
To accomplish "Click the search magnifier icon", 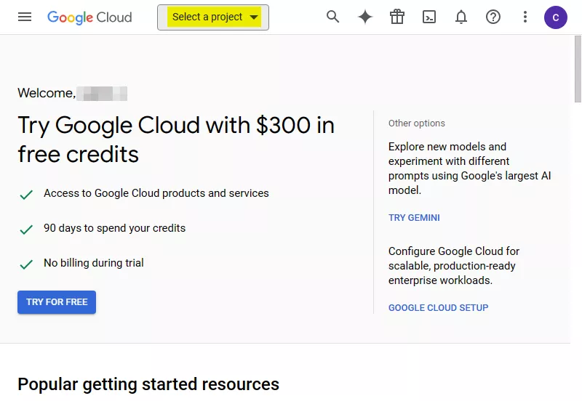I will tap(332, 17).
